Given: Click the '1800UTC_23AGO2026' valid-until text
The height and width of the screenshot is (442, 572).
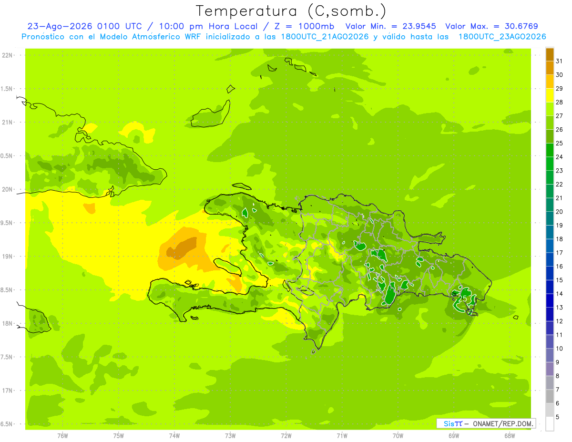Looking at the screenshot, I should [502, 37].
